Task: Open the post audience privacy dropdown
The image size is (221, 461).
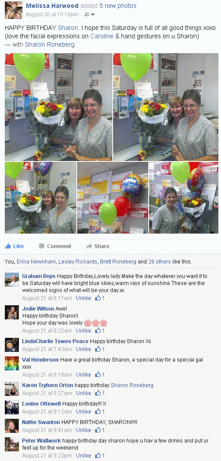Action: pos(89,15)
